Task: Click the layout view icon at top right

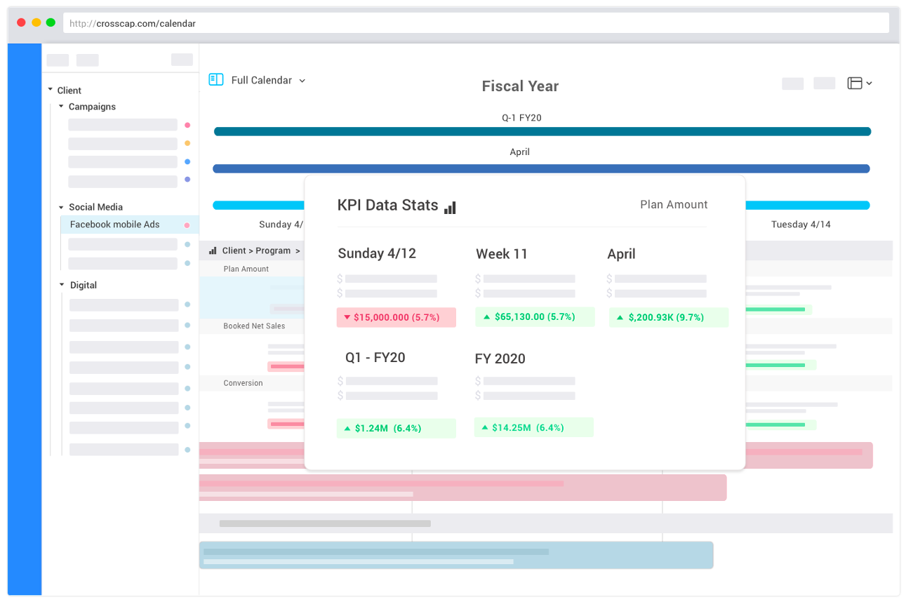Action: (x=854, y=83)
